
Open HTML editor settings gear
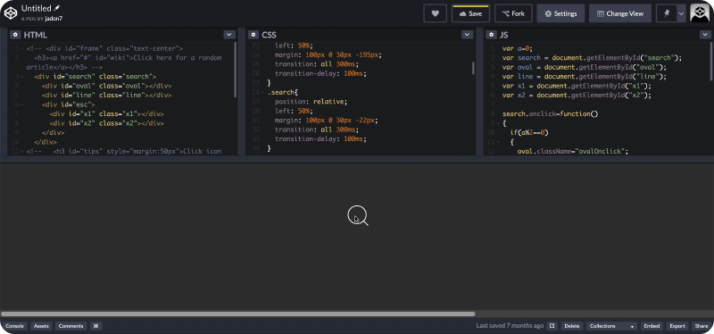(15, 35)
